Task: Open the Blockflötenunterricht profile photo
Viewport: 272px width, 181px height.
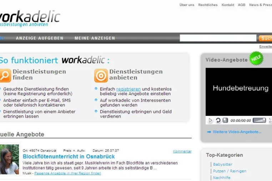Action: tap(9, 159)
